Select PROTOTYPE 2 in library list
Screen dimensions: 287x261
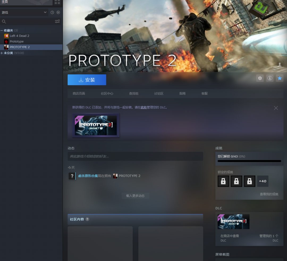[x=31, y=47]
